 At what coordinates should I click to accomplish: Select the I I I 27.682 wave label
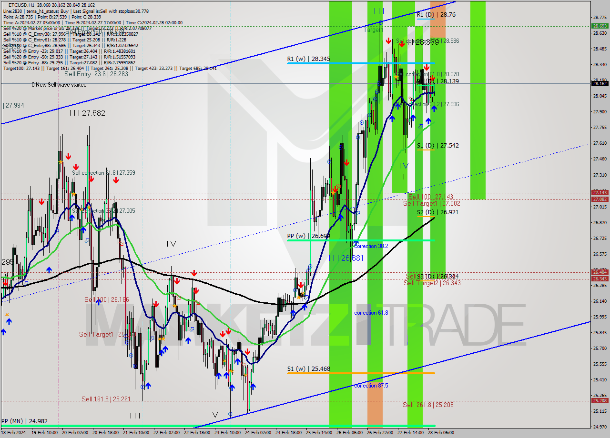tap(87, 113)
